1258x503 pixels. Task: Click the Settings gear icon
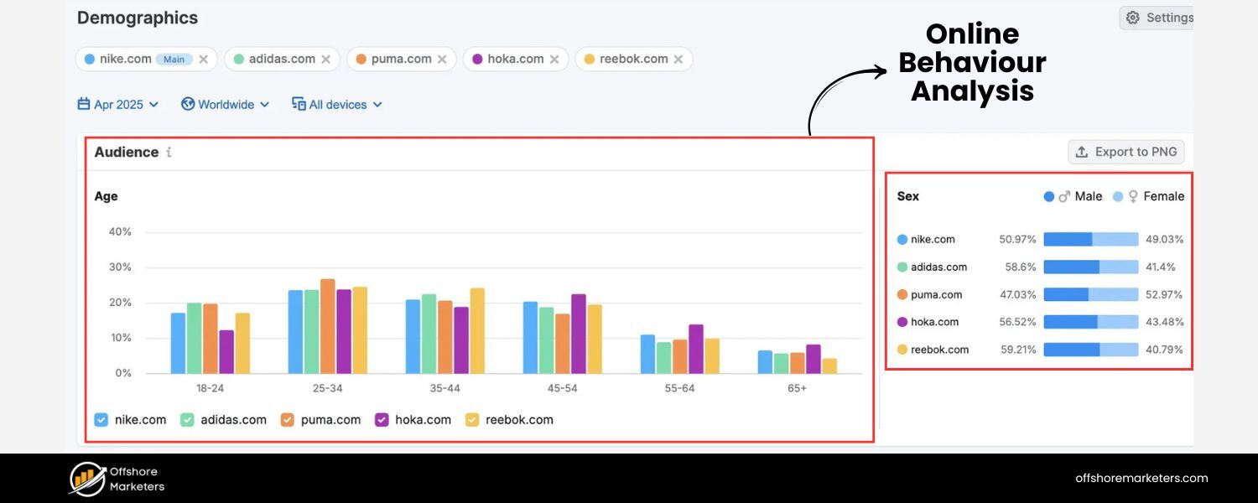[1131, 17]
